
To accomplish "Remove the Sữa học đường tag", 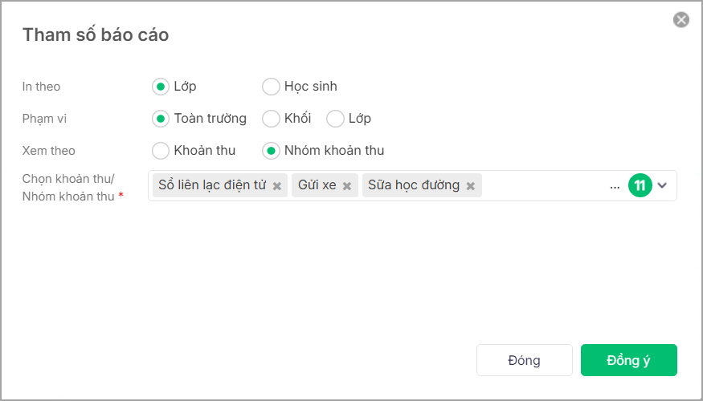I will [x=471, y=186].
